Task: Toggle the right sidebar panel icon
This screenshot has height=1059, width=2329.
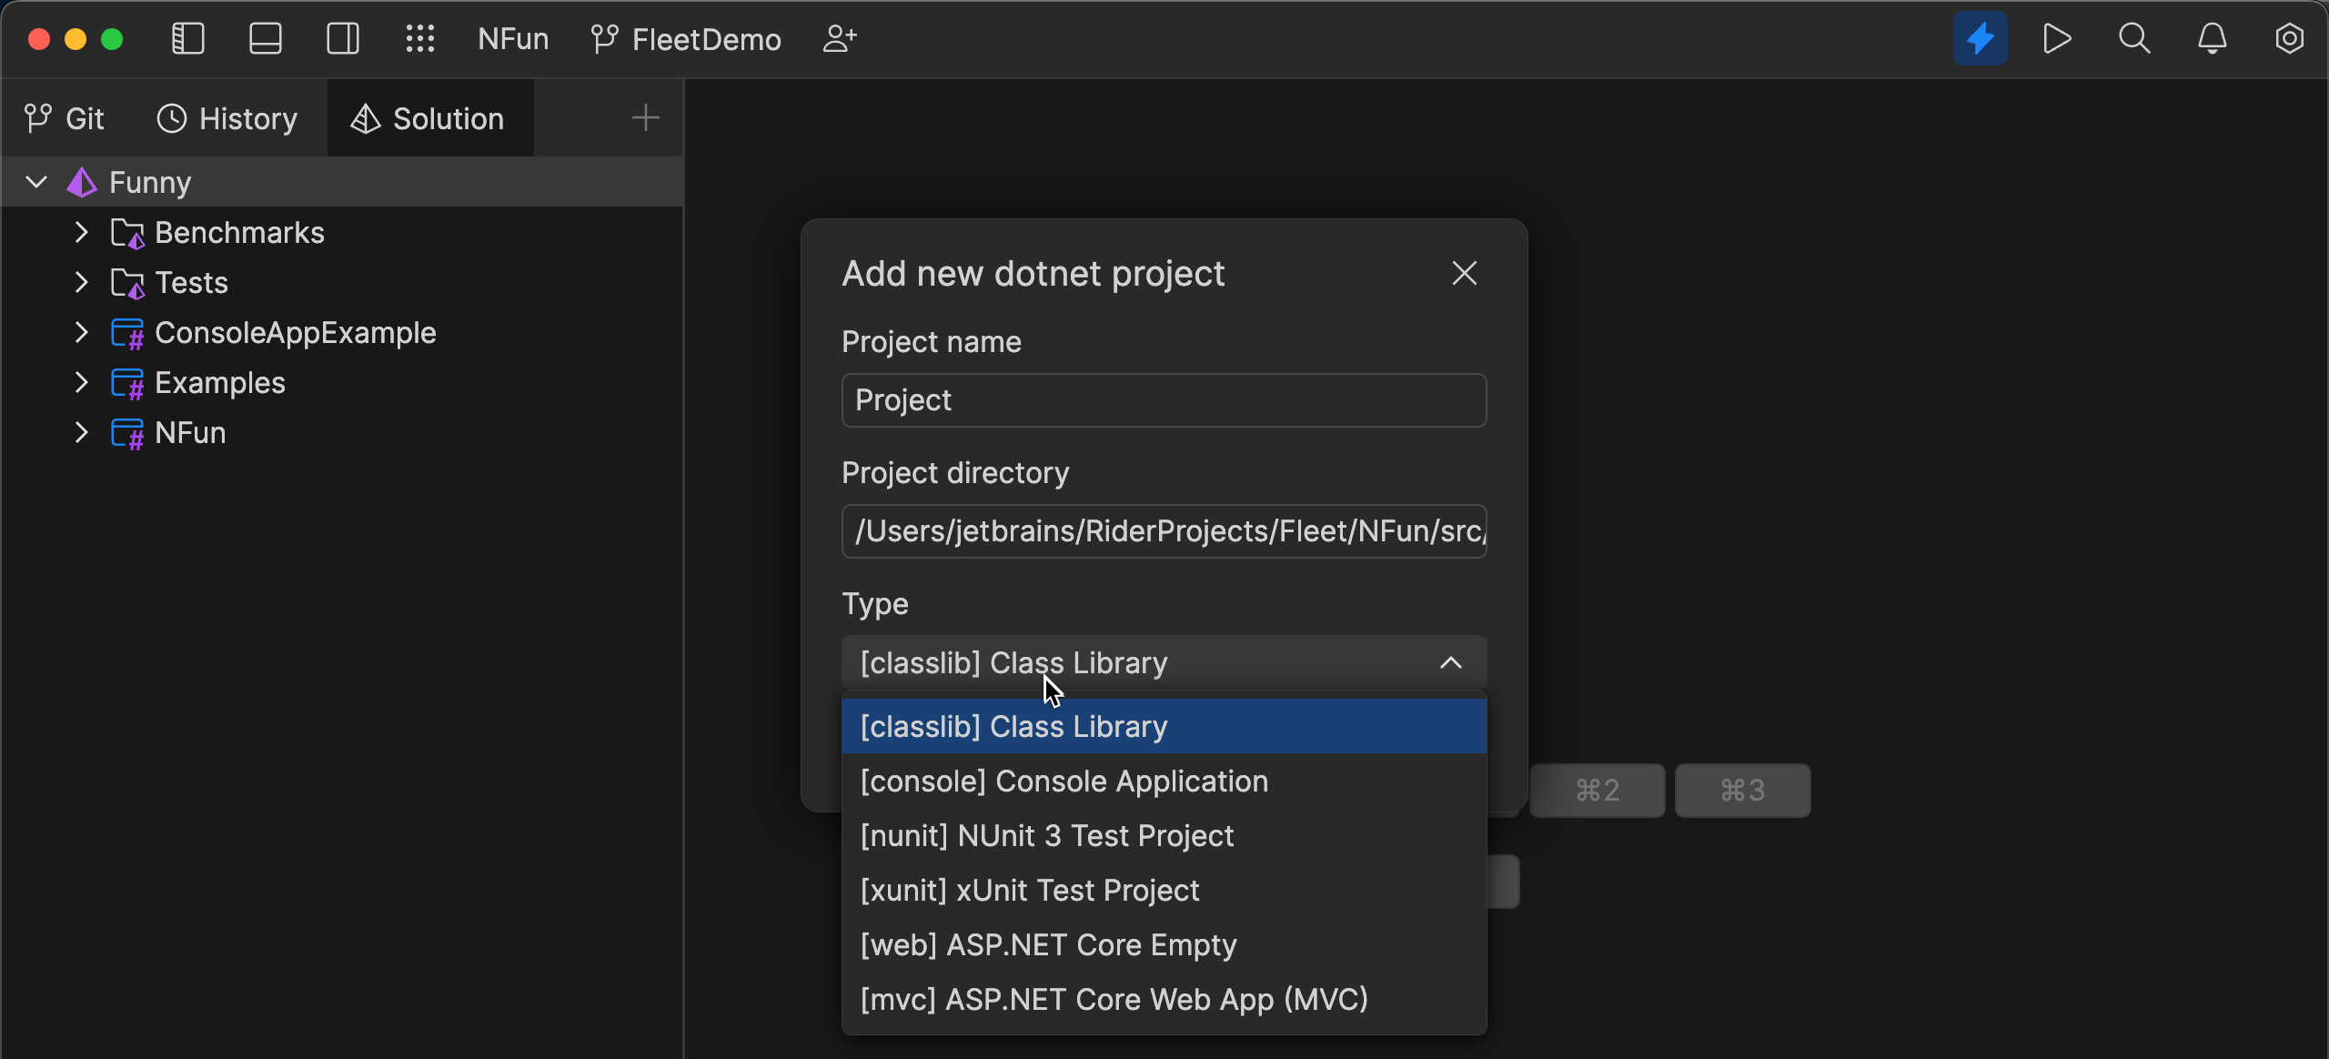Action: [x=343, y=39]
